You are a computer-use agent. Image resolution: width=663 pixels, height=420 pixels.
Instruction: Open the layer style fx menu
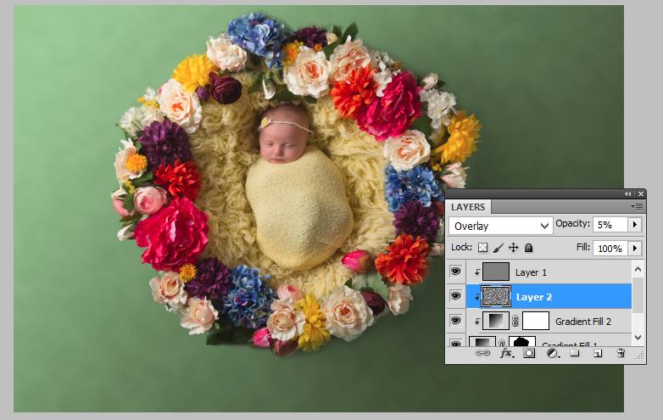[x=507, y=353]
